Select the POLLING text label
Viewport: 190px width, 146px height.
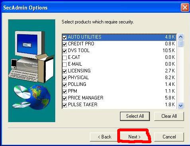tap(77, 84)
